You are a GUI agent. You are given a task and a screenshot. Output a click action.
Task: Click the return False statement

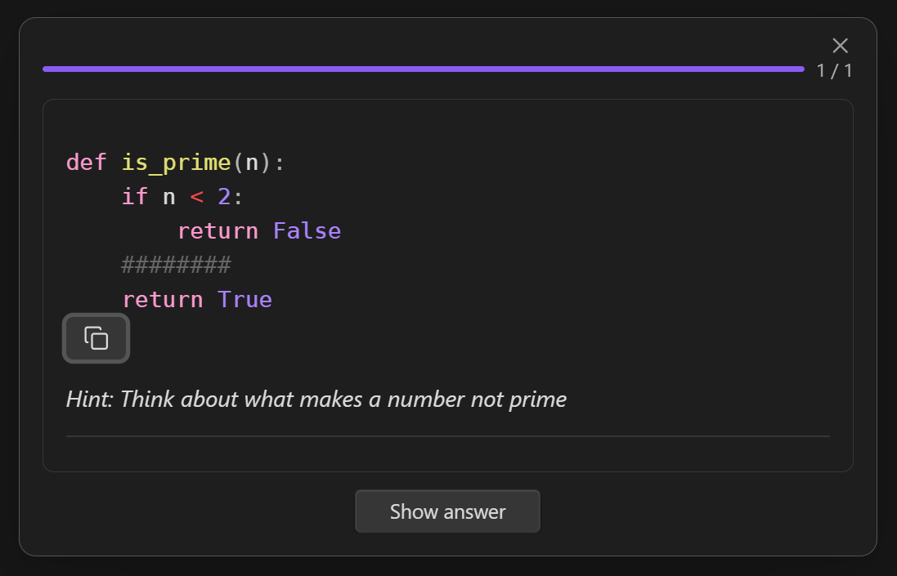[259, 230]
